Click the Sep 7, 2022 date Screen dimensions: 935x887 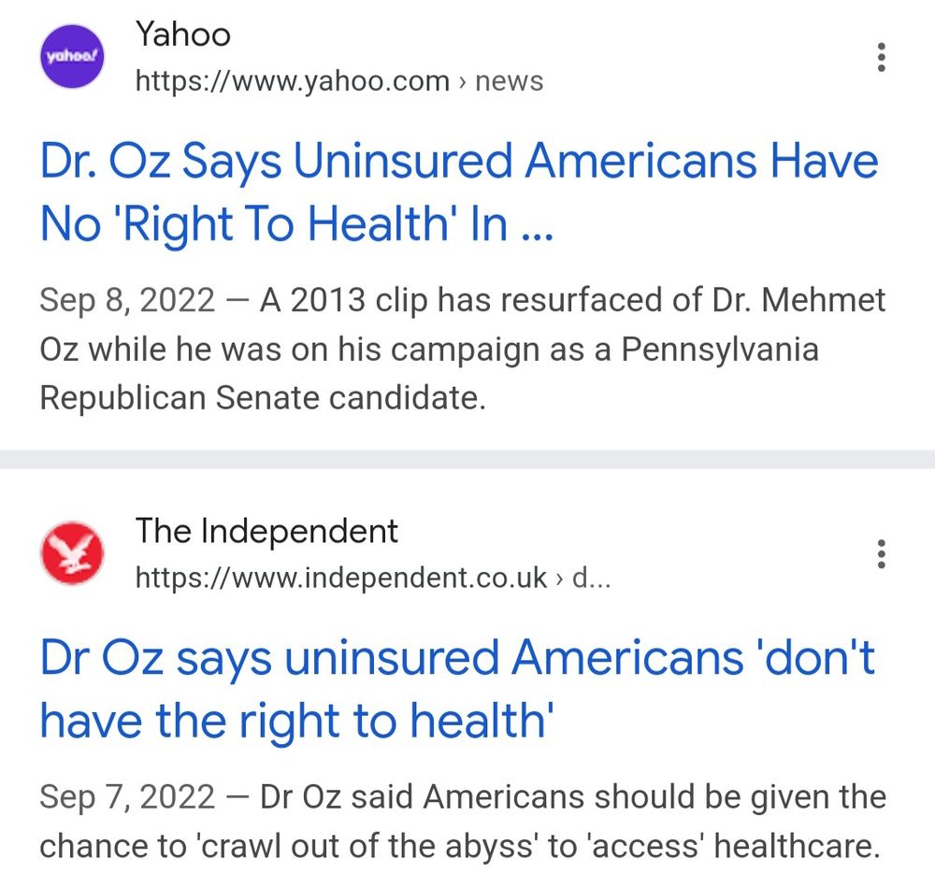coord(127,797)
